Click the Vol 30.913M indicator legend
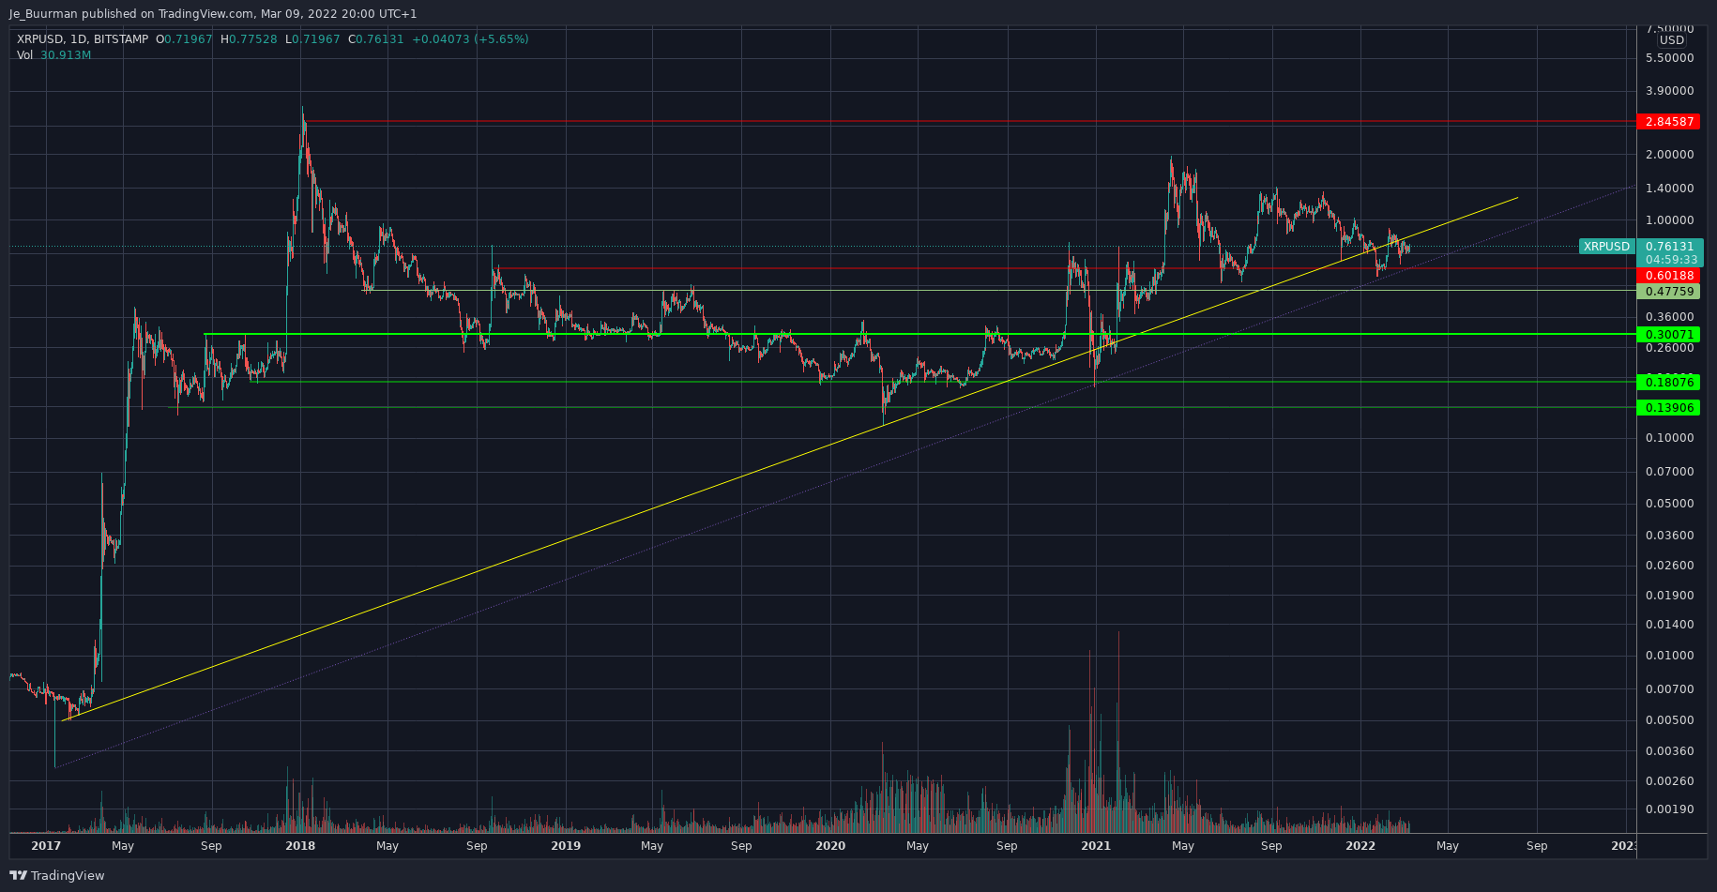Screen dimensions: 1717x892 coord(53,55)
